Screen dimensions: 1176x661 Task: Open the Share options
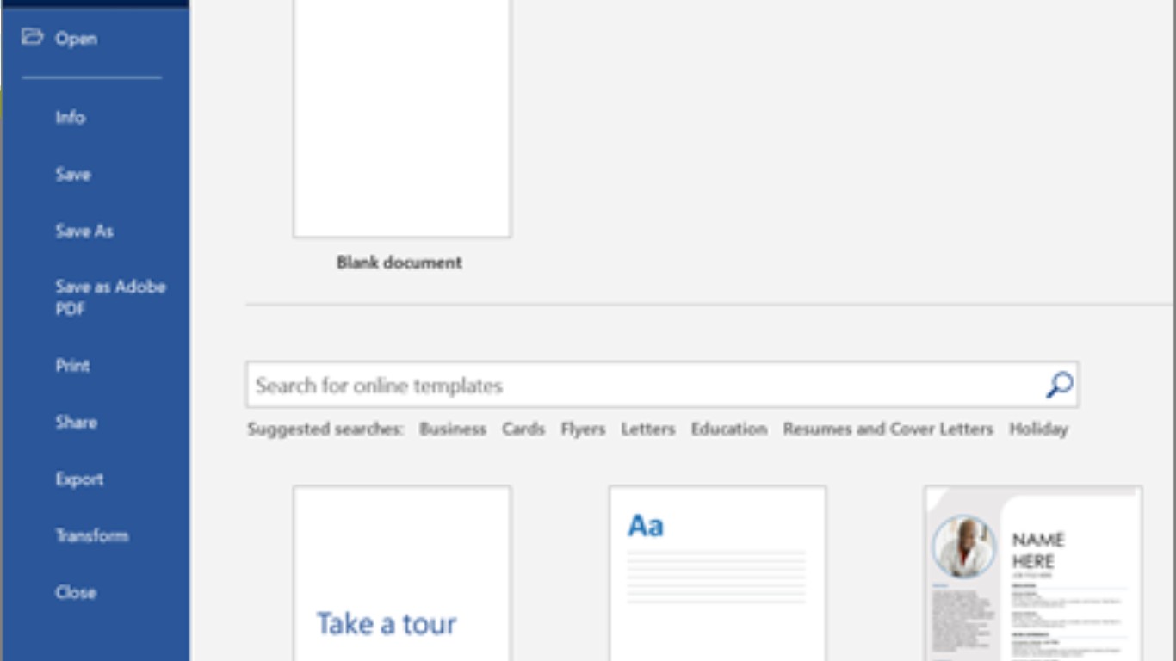pyautogui.click(x=77, y=423)
